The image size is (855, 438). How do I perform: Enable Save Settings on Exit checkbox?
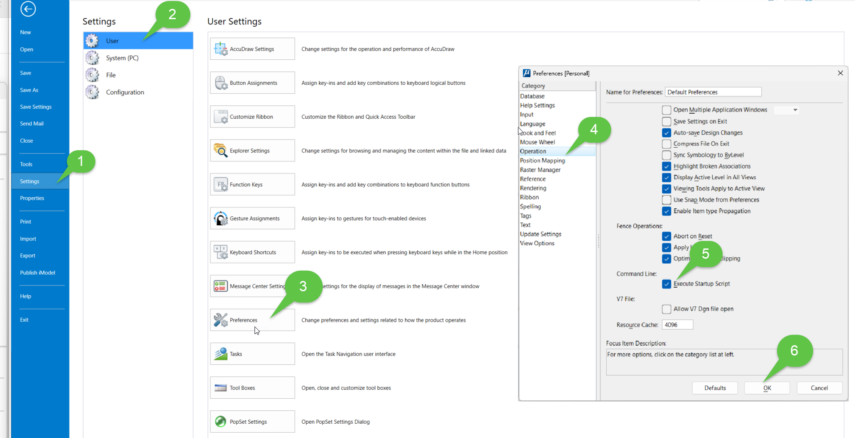click(666, 121)
